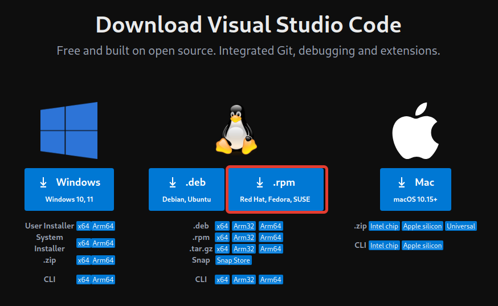Download Linux .tar.gz x64 archive

222,249
